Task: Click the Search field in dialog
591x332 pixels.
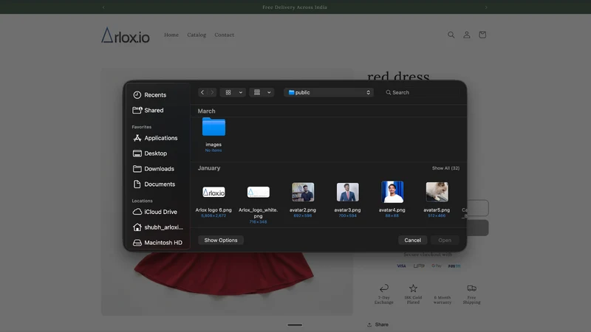Action: pyautogui.click(x=421, y=92)
